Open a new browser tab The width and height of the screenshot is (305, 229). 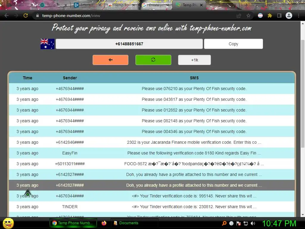point(246,5)
